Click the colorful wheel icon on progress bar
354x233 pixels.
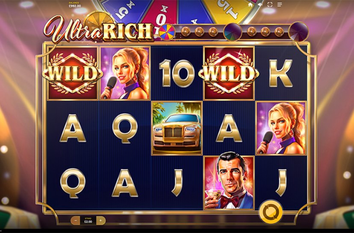click(167, 32)
